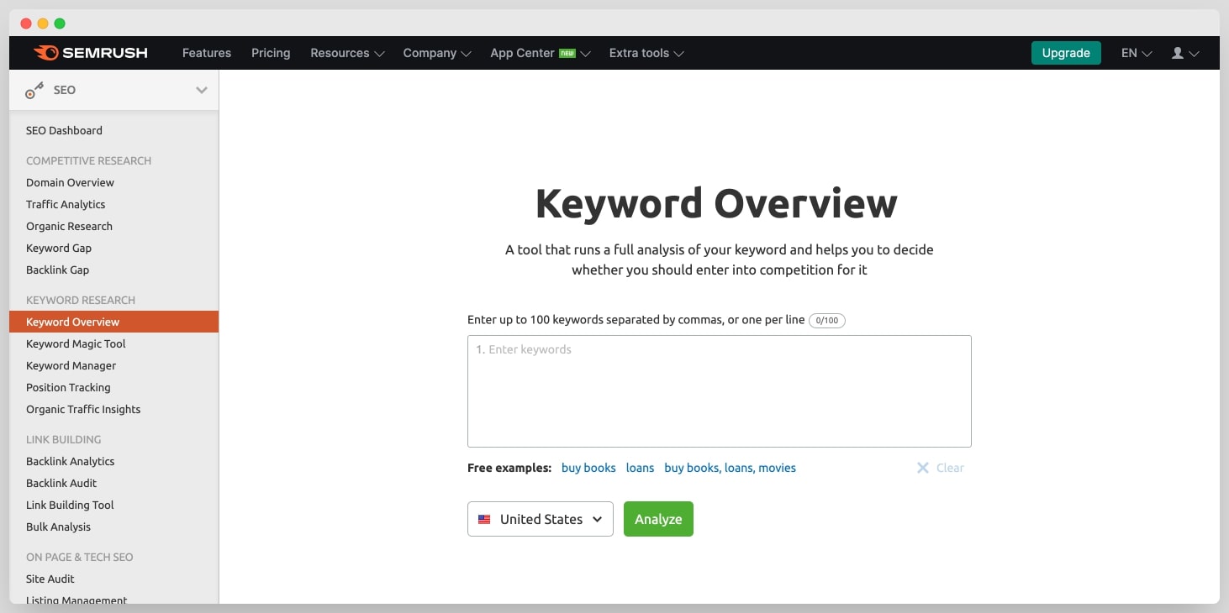Click the green Analyze button
The height and width of the screenshot is (613, 1229).
tap(658, 519)
